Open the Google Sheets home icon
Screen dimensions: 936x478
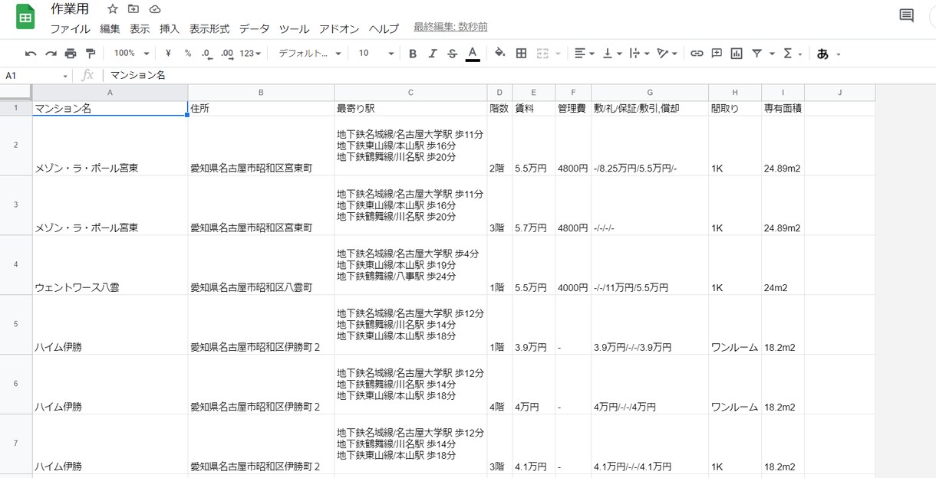coord(25,17)
